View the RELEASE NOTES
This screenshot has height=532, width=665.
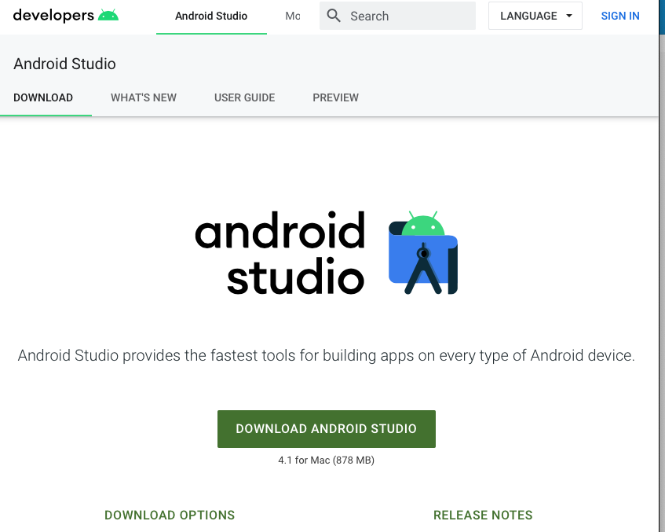pos(483,515)
